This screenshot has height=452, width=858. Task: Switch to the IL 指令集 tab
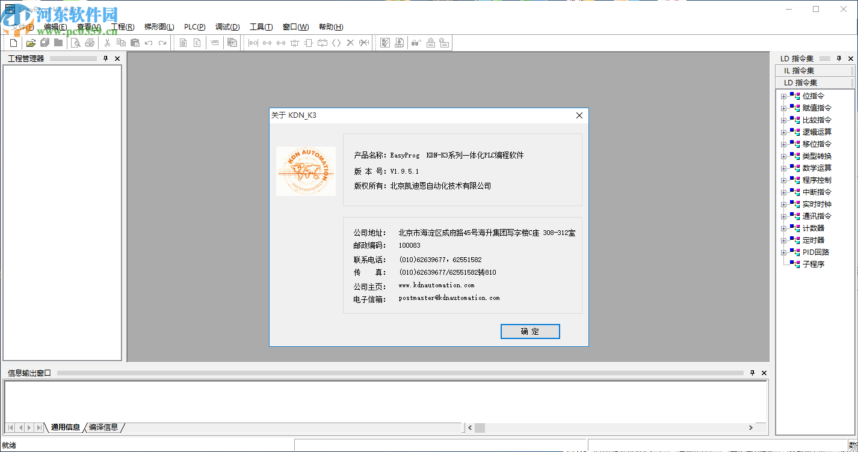815,71
